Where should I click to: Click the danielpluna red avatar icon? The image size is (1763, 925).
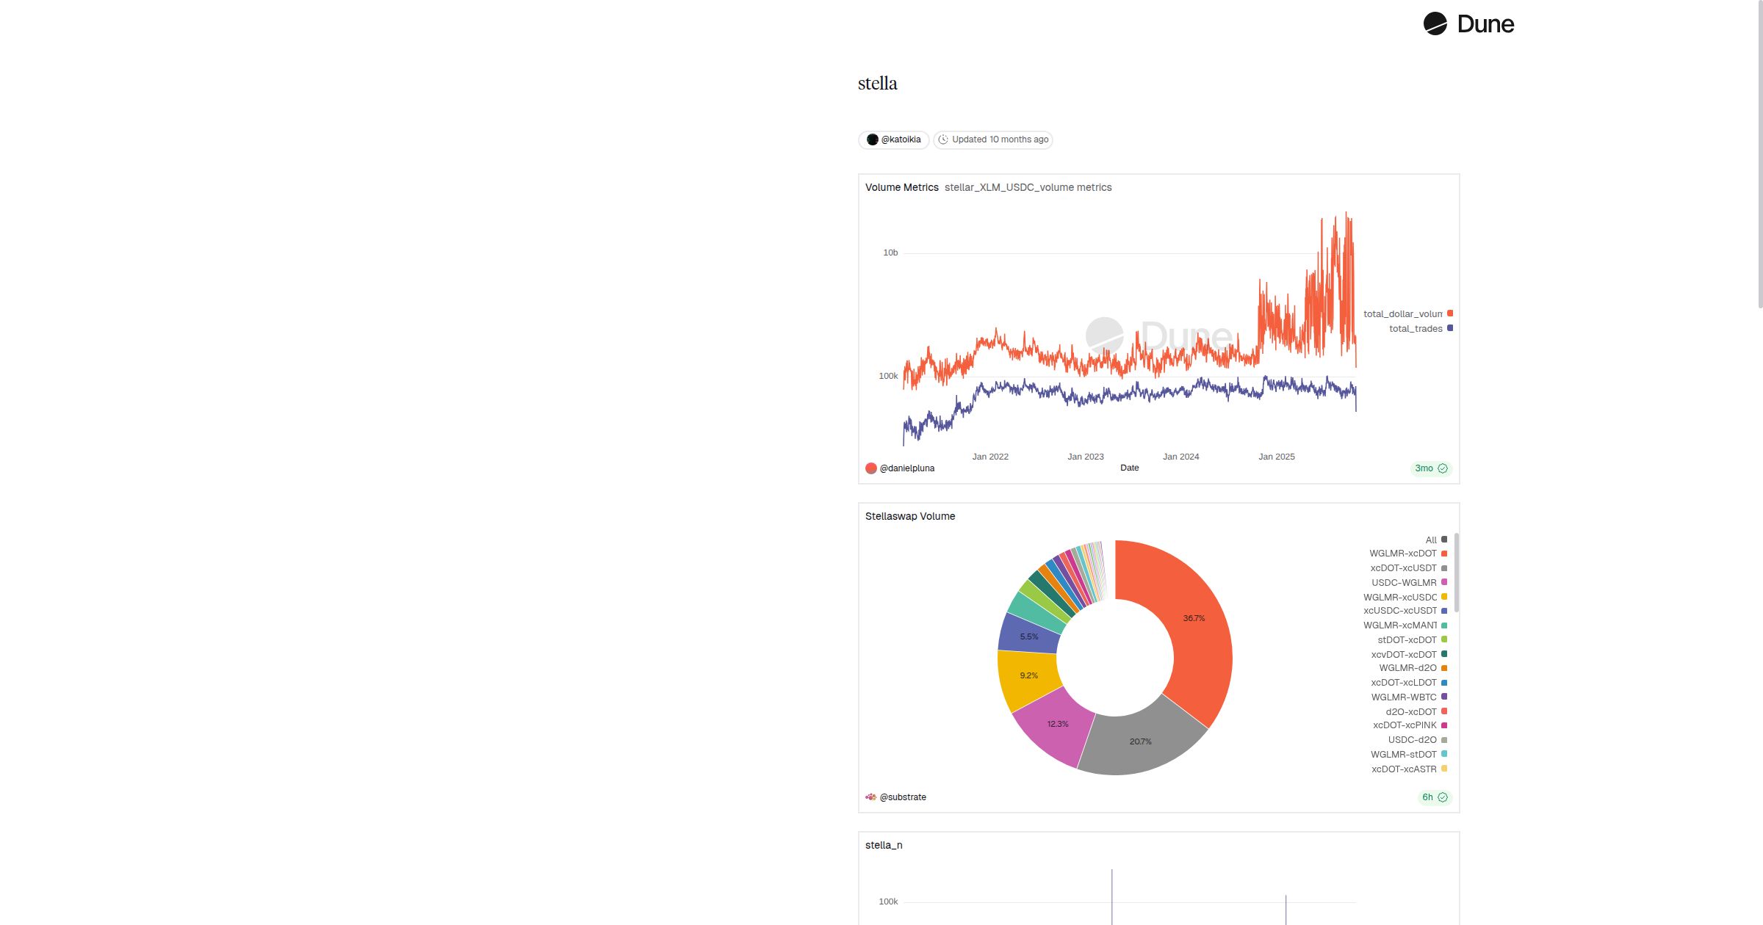click(x=871, y=468)
